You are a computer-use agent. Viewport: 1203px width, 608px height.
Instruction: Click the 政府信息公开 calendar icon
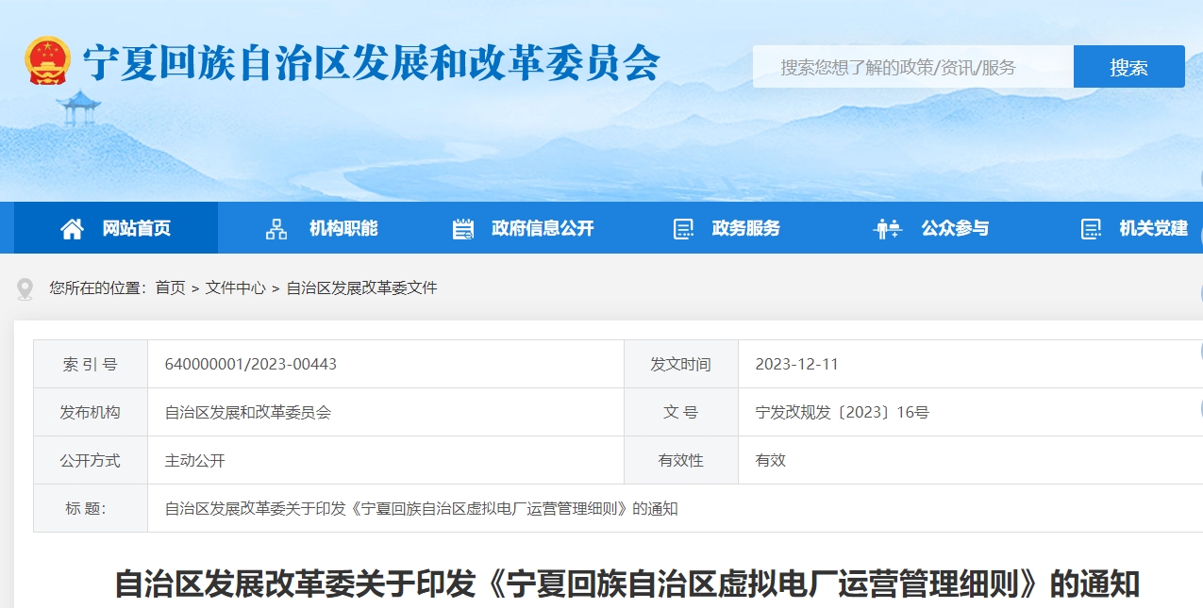pos(462,228)
